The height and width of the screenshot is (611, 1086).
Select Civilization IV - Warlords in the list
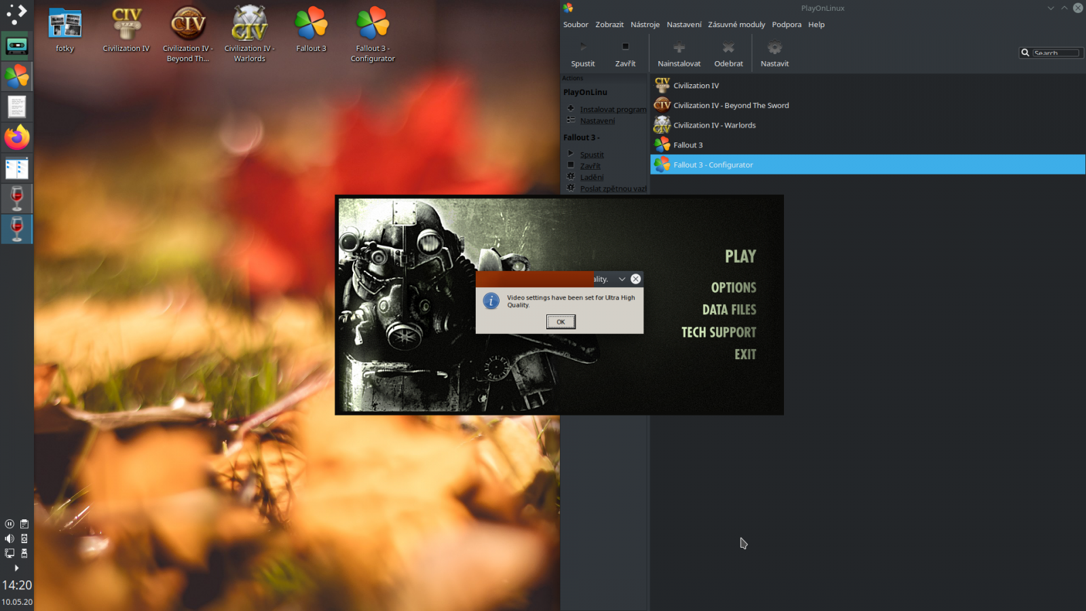[x=715, y=125]
